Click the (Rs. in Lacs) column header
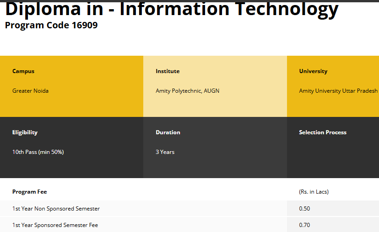Image resolution: width=379 pixels, height=232 pixels. click(x=314, y=192)
